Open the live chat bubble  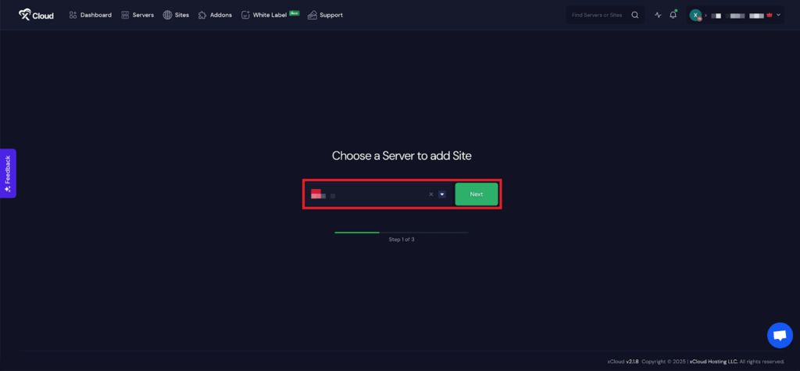pyautogui.click(x=779, y=335)
